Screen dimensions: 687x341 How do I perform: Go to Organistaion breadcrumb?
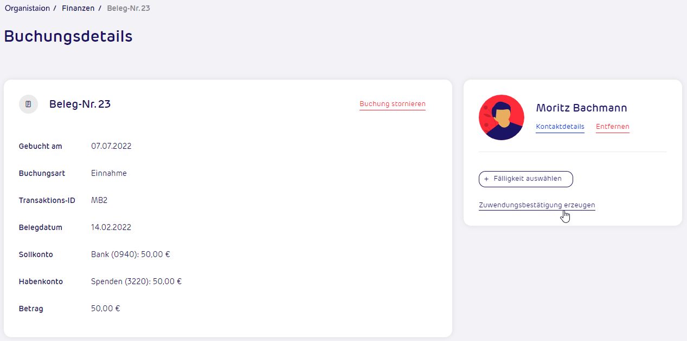pos(27,8)
